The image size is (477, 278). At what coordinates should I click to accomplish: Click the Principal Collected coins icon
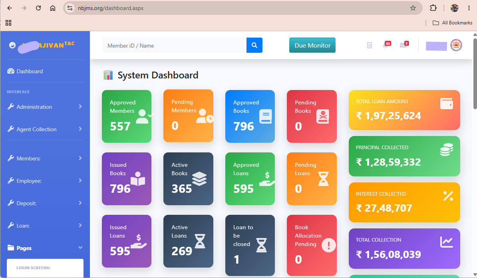[x=447, y=150]
